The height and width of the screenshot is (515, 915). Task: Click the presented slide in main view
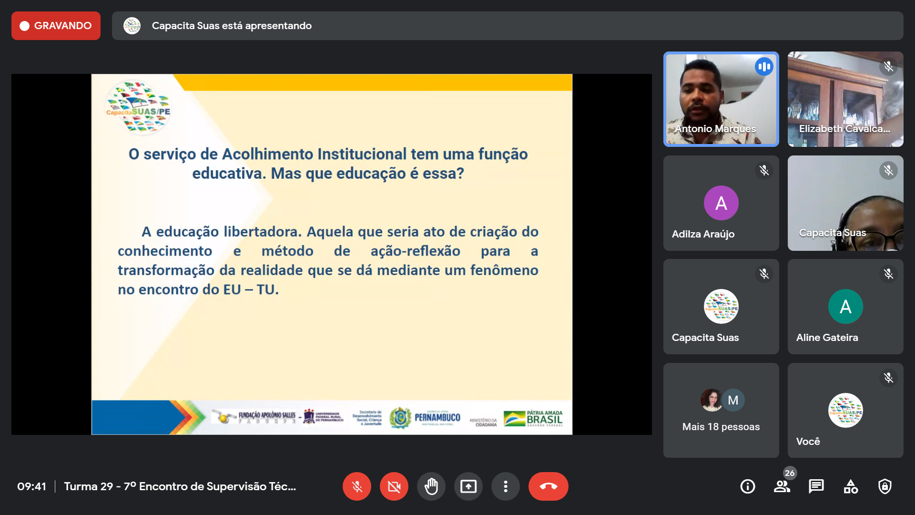coord(332,254)
